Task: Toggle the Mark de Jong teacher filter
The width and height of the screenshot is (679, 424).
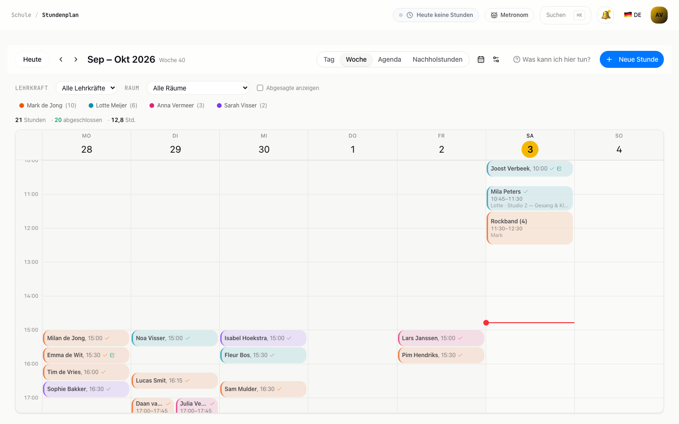Action: click(48, 106)
